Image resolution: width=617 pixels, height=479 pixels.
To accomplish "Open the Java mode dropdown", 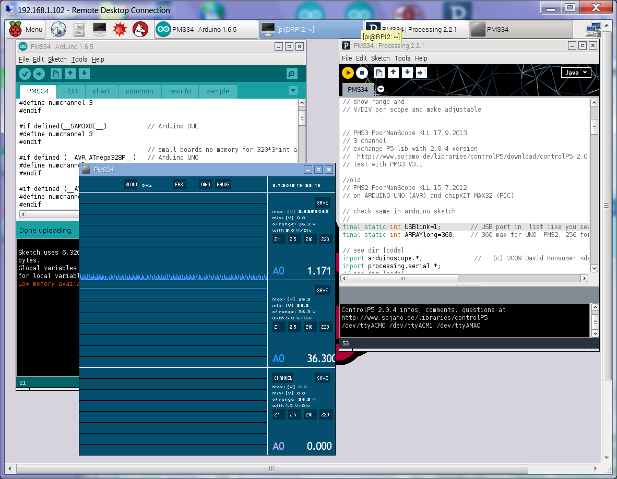I will [576, 73].
